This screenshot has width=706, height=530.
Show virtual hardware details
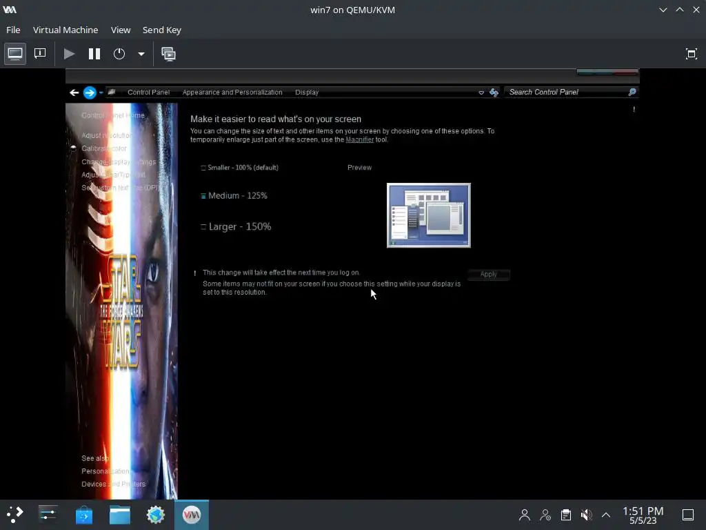pos(40,54)
